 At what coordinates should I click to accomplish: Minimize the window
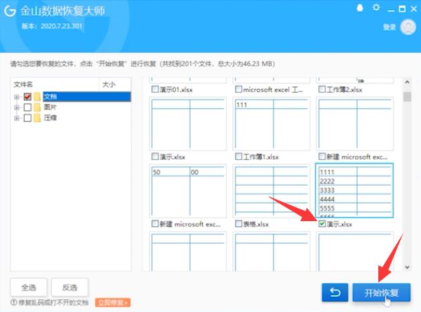(x=391, y=9)
